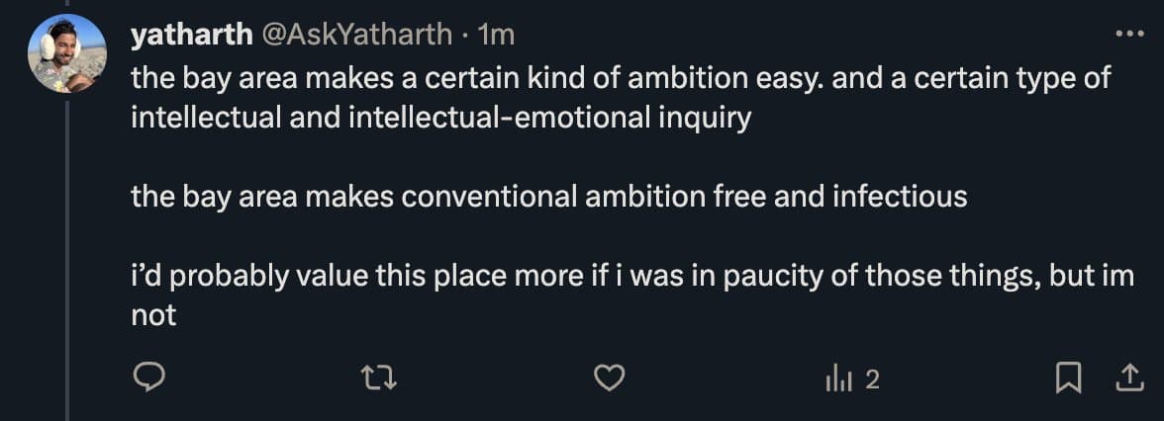The width and height of the screenshot is (1164, 421).
Task: Open the yatharth display name link
Action: click(190, 36)
